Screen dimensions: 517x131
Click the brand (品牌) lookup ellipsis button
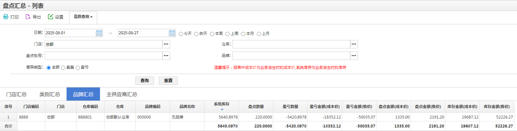click(x=354, y=56)
